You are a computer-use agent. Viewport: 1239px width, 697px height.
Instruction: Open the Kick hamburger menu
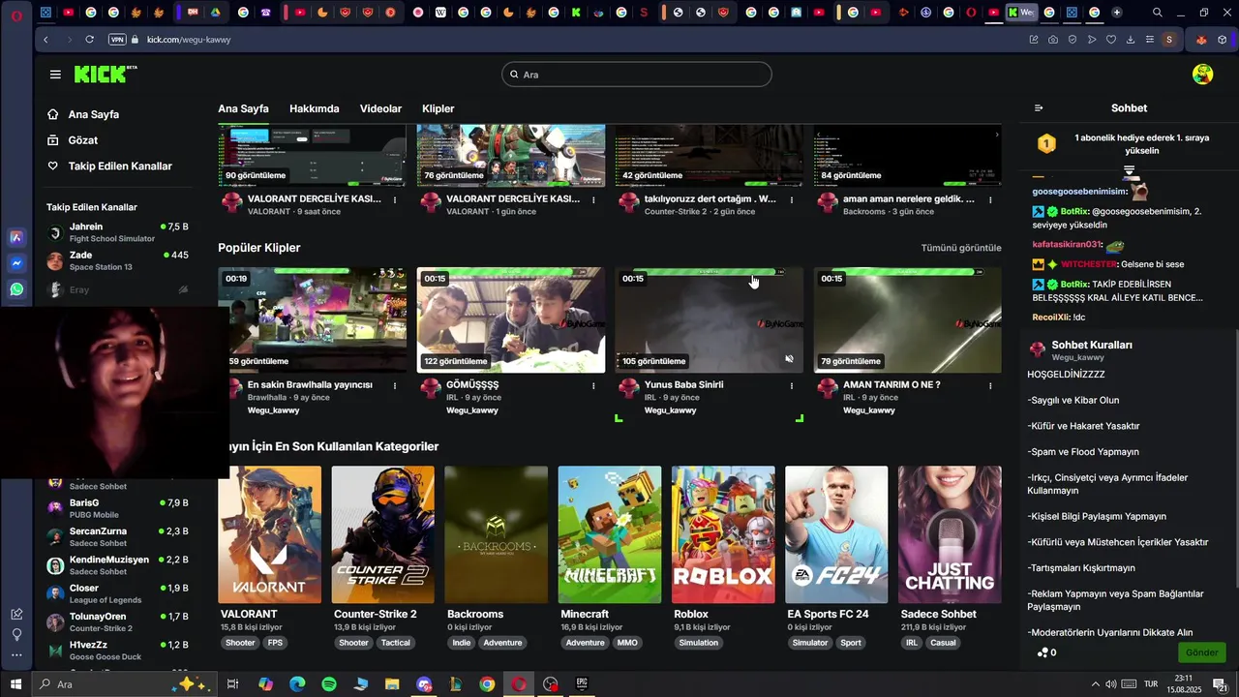point(55,75)
